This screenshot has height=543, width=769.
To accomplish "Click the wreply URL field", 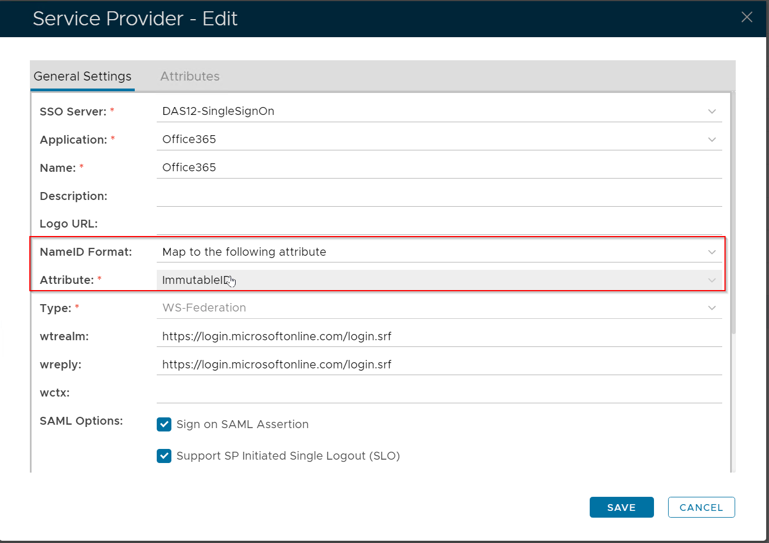I will click(439, 365).
